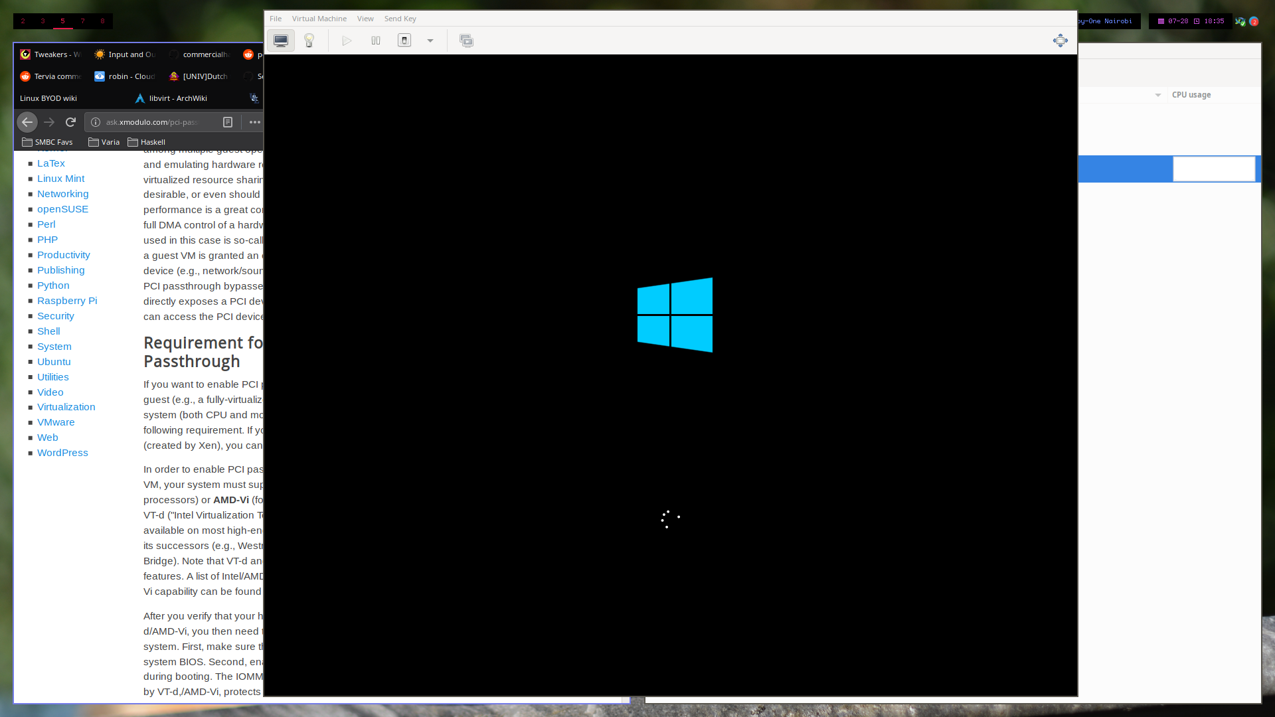
Task: Expand the shutdown options dropdown arrow
Action: (x=430, y=40)
